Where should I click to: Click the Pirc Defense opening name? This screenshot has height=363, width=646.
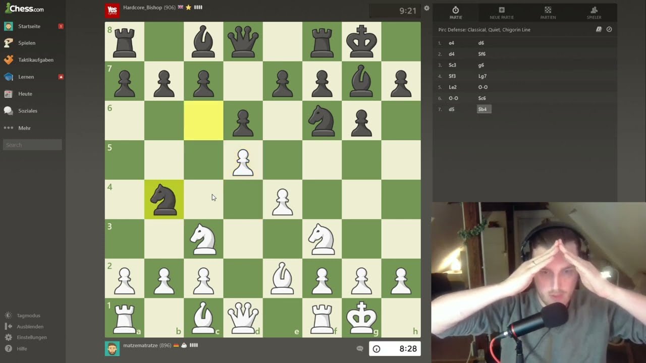[484, 30]
